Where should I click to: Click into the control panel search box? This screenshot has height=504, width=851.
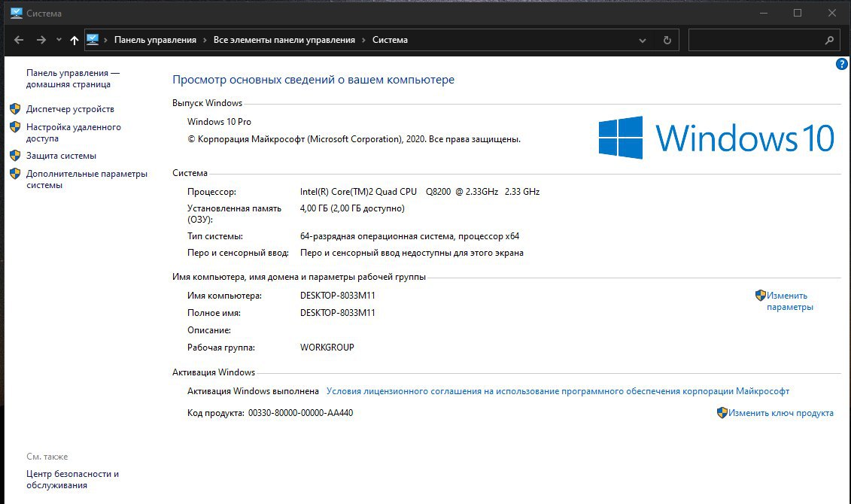pos(764,40)
